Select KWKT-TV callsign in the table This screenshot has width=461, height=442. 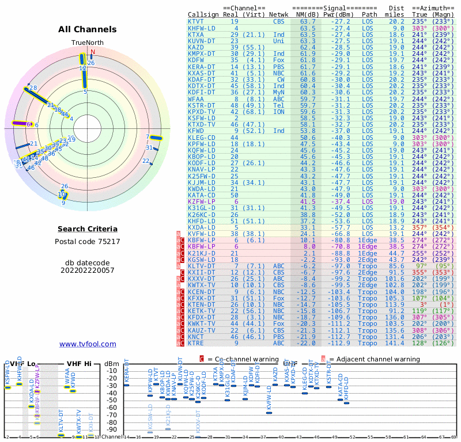pyautogui.click(x=201, y=323)
